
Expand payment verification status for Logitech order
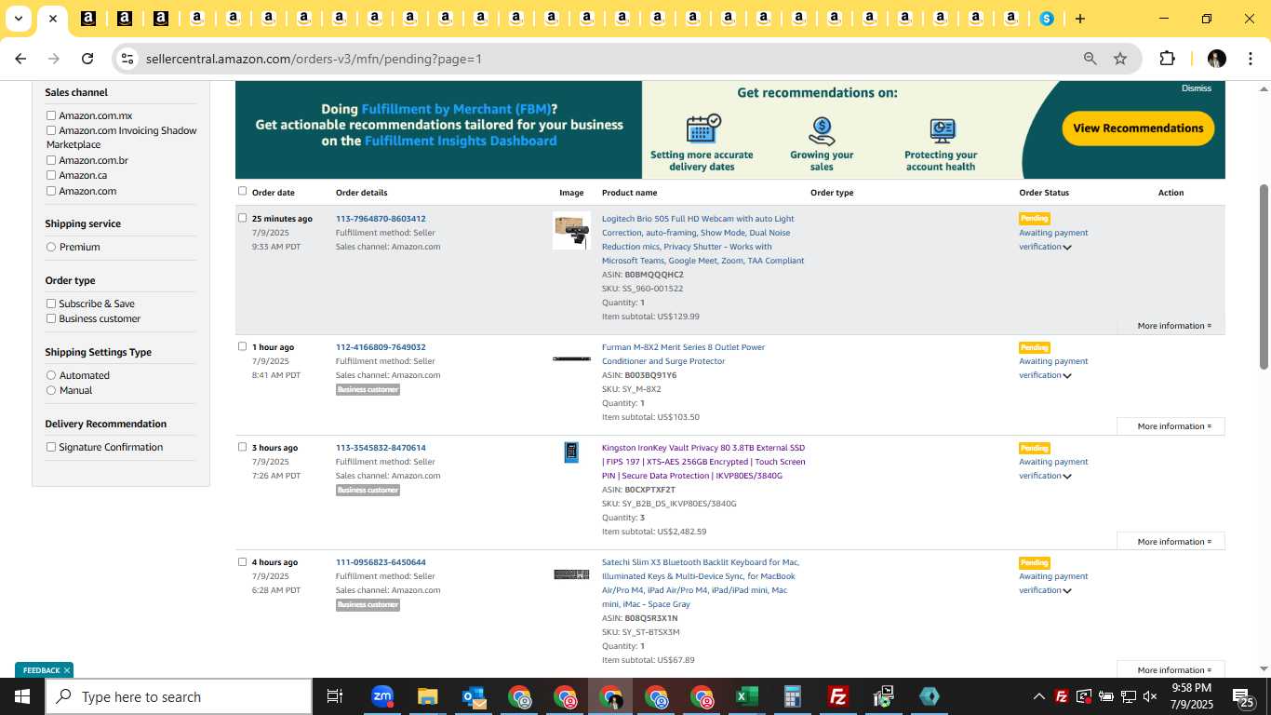(1067, 248)
